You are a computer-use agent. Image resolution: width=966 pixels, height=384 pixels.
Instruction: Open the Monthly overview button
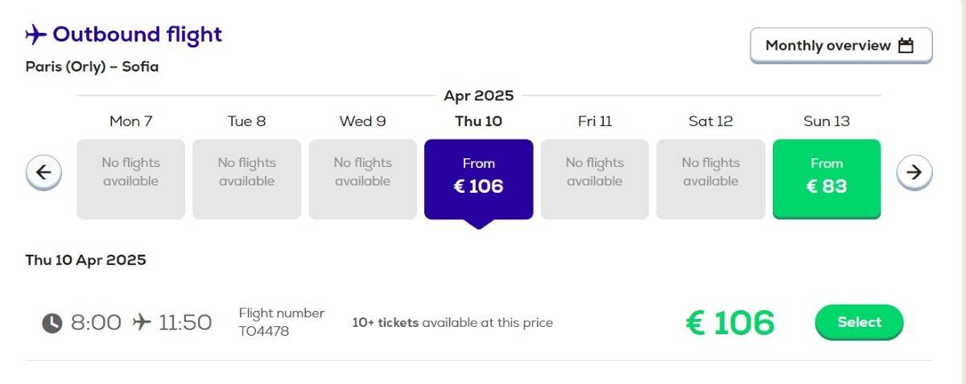point(841,46)
